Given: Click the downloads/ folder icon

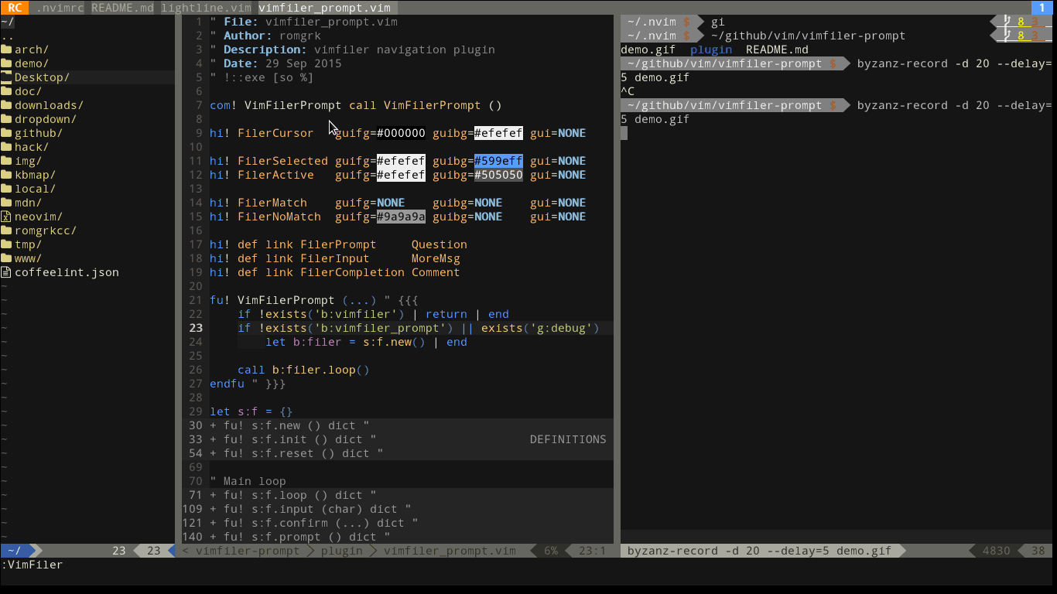Looking at the screenshot, I should pos(6,105).
